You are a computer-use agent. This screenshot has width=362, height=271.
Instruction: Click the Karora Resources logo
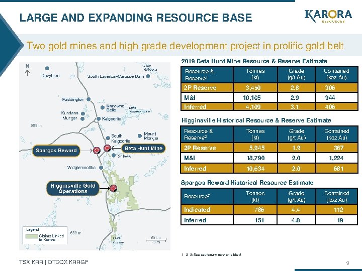click(328, 16)
